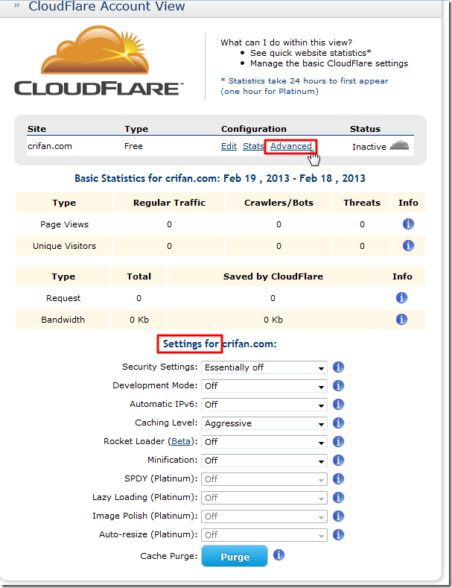Select the Page Views row label
Screen dimensions: 452x588
point(65,224)
